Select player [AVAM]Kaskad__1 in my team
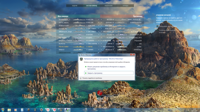The width and height of the screenshot is (200, 112). [x=64, y=20]
